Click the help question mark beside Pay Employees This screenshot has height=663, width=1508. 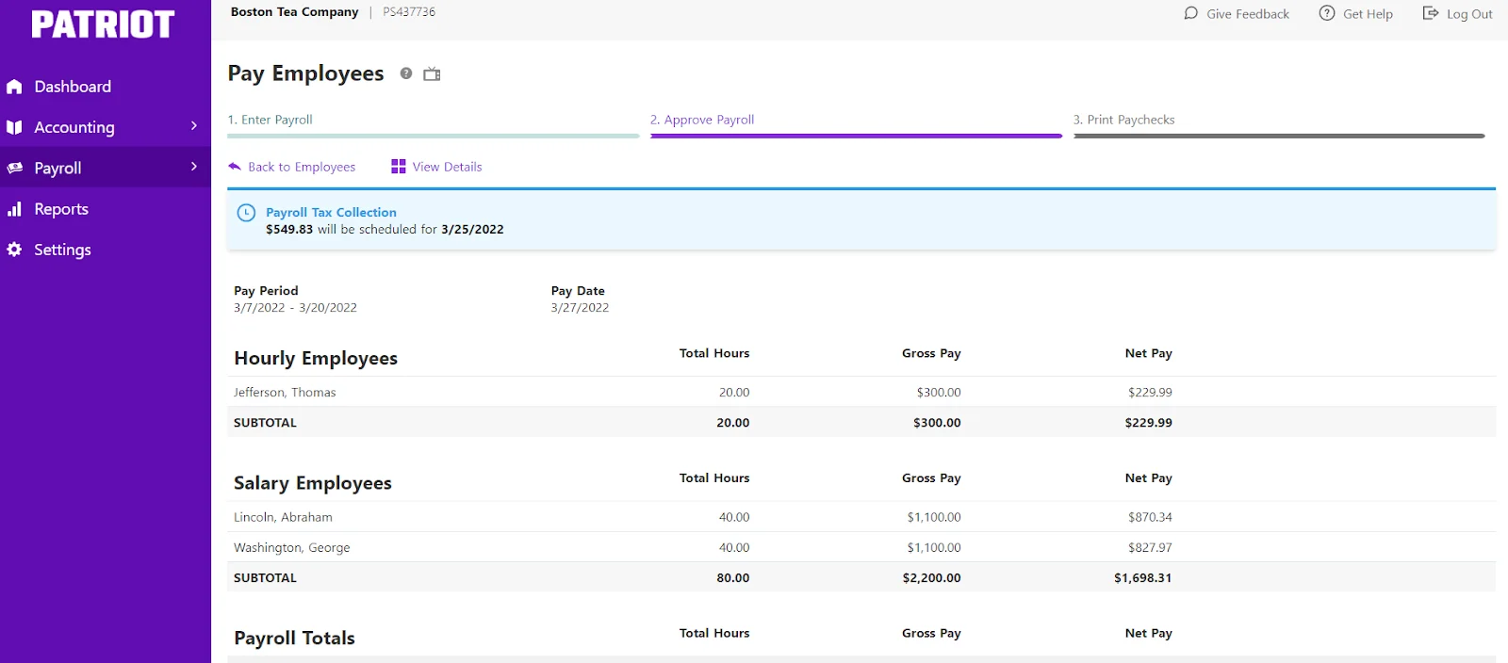point(406,73)
